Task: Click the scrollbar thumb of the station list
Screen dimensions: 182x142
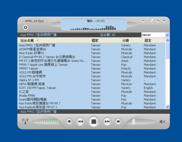Action: click(167, 51)
